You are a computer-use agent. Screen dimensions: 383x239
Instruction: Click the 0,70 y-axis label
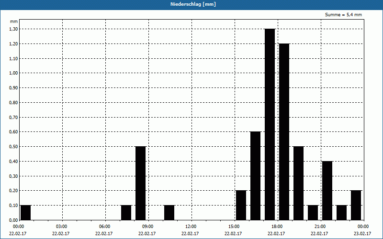pyautogui.click(x=13, y=117)
